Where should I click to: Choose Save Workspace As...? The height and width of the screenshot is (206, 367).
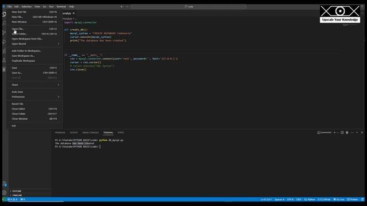tap(35, 56)
